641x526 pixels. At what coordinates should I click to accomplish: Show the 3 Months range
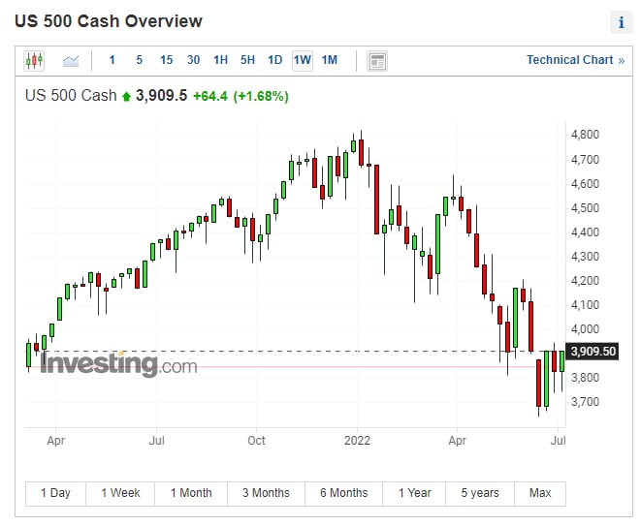(x=266, y=493)
